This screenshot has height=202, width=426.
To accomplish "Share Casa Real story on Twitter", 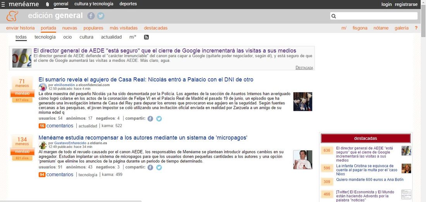I will click(x=159, y=119).
